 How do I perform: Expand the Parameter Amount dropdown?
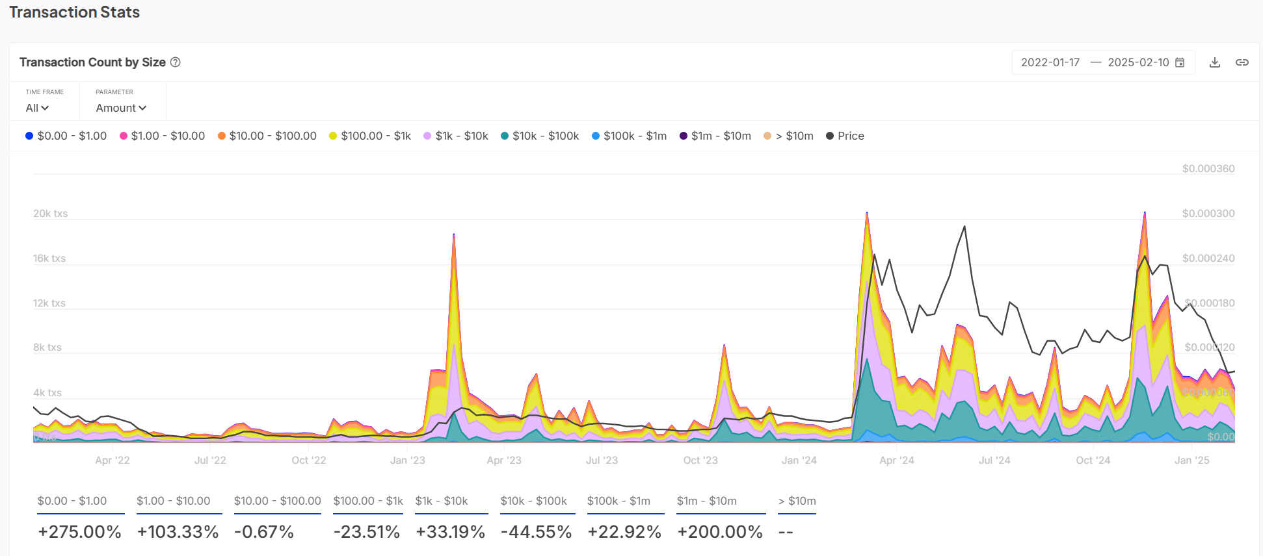click(121, 108)
